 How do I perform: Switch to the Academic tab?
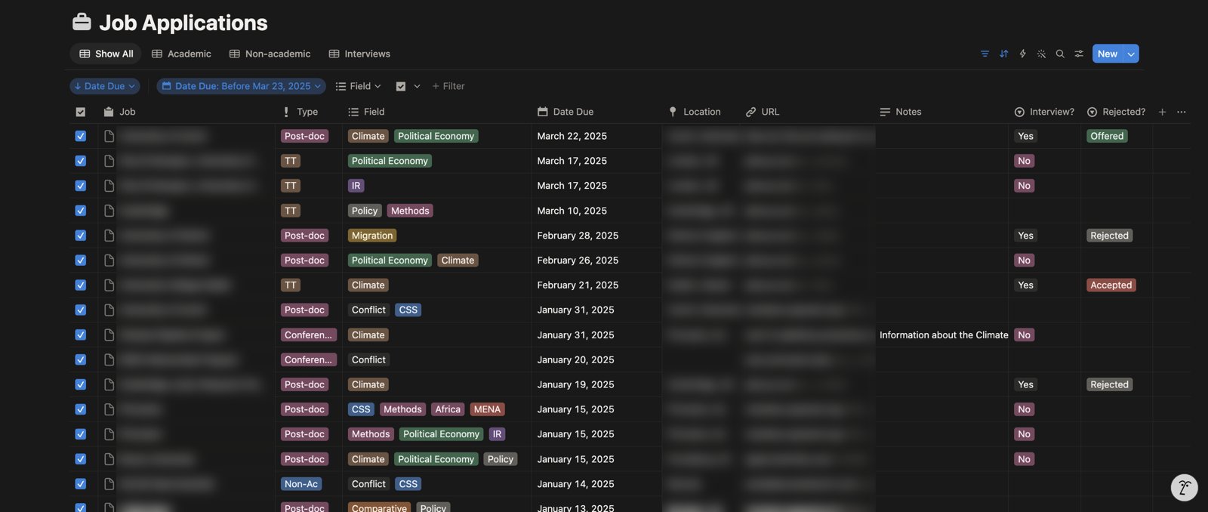[x=181, y=54]
